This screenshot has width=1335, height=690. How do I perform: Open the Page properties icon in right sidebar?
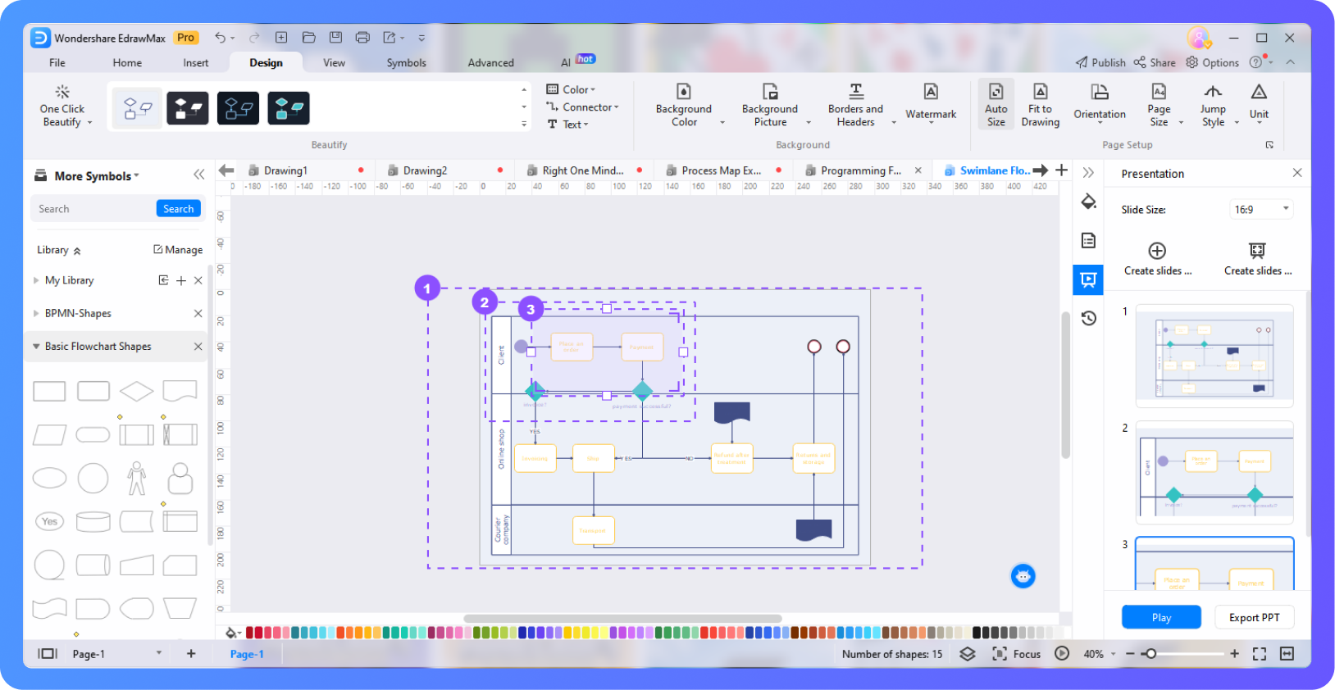pos(1088,240)
